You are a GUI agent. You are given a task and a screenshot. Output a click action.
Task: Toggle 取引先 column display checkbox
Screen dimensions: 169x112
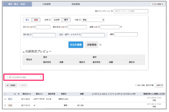tap(93, 94)
